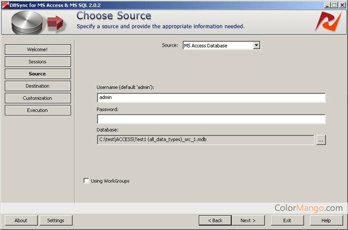Go to the Sessions step
The image size is (348, 230).
(x=38, y=62)
